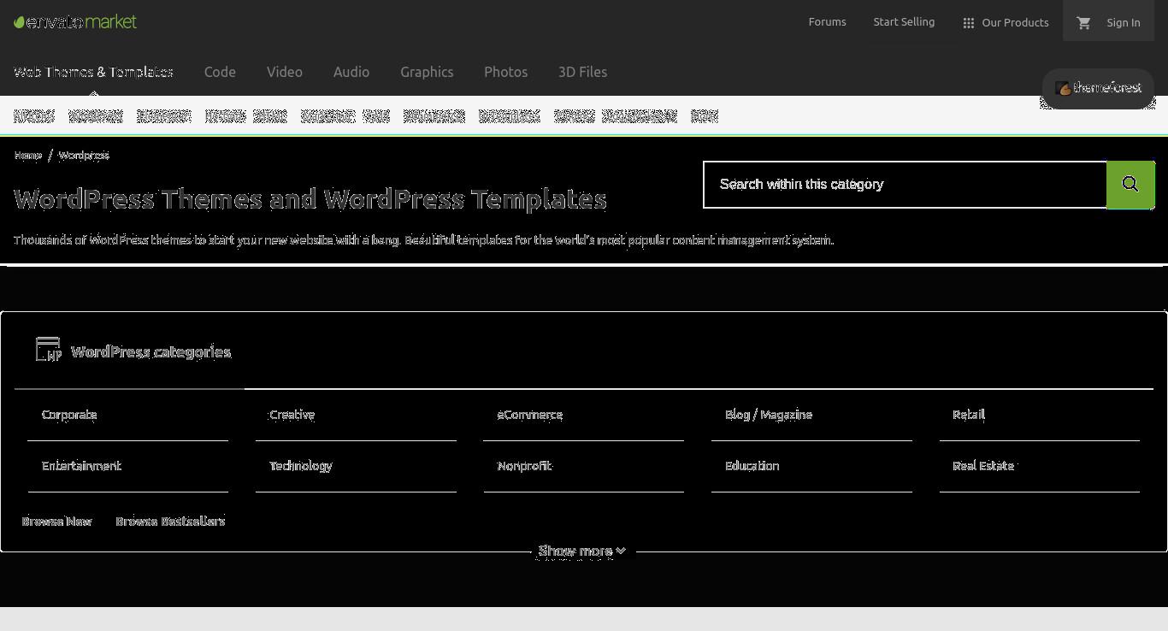Screen dimensions: 1168x631
Task: Expand categories with Show more
Action: pyautogui.click(x=583, y=551)
